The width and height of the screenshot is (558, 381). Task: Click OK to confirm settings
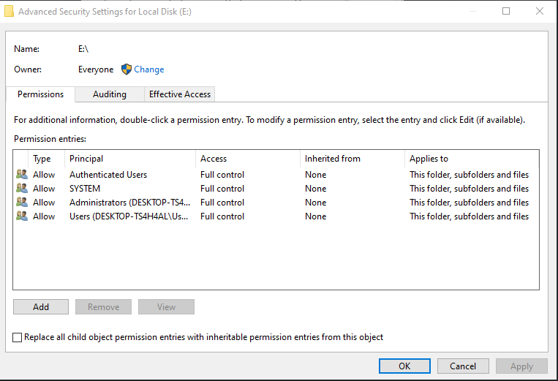click(x=404, y=366)
